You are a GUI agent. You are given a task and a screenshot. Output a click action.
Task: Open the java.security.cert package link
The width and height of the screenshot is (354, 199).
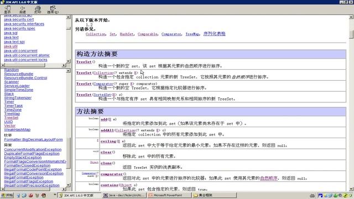[19, 19]
